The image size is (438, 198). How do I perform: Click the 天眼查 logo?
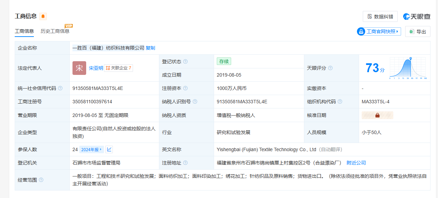(x=417, y=16)
